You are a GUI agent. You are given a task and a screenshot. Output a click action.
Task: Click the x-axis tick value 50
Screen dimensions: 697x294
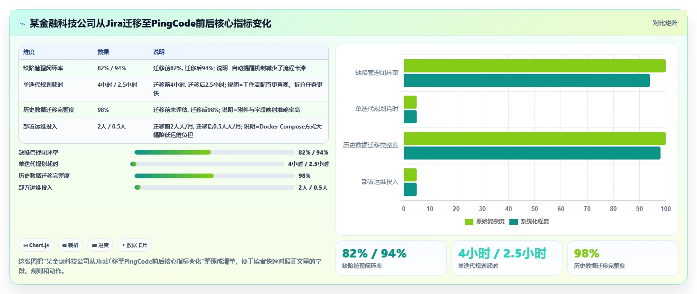tap(534, 209)
